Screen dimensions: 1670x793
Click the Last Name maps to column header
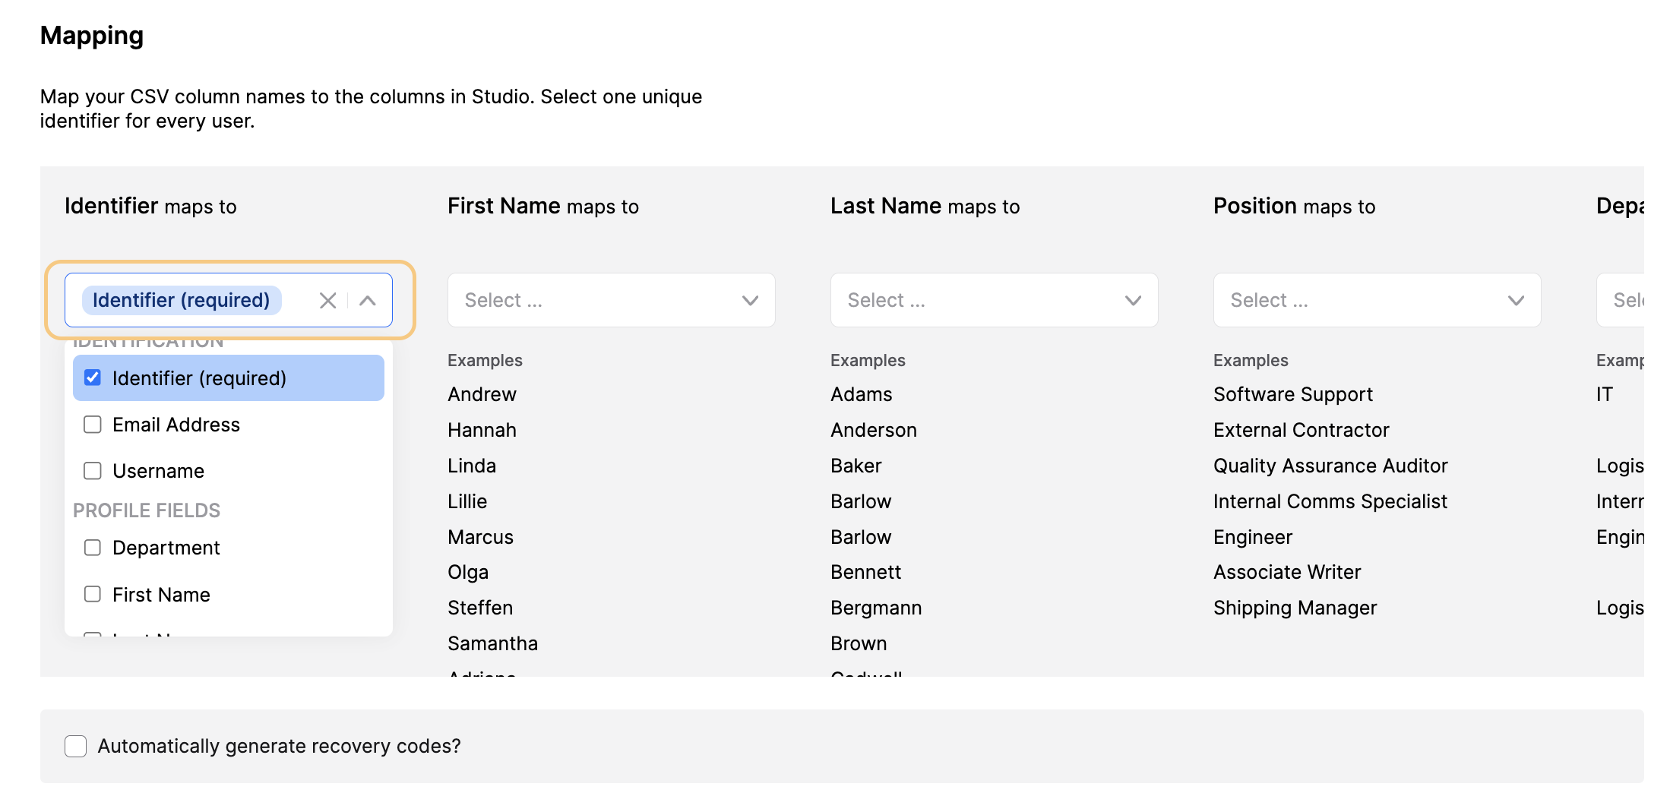pos(925,206)
